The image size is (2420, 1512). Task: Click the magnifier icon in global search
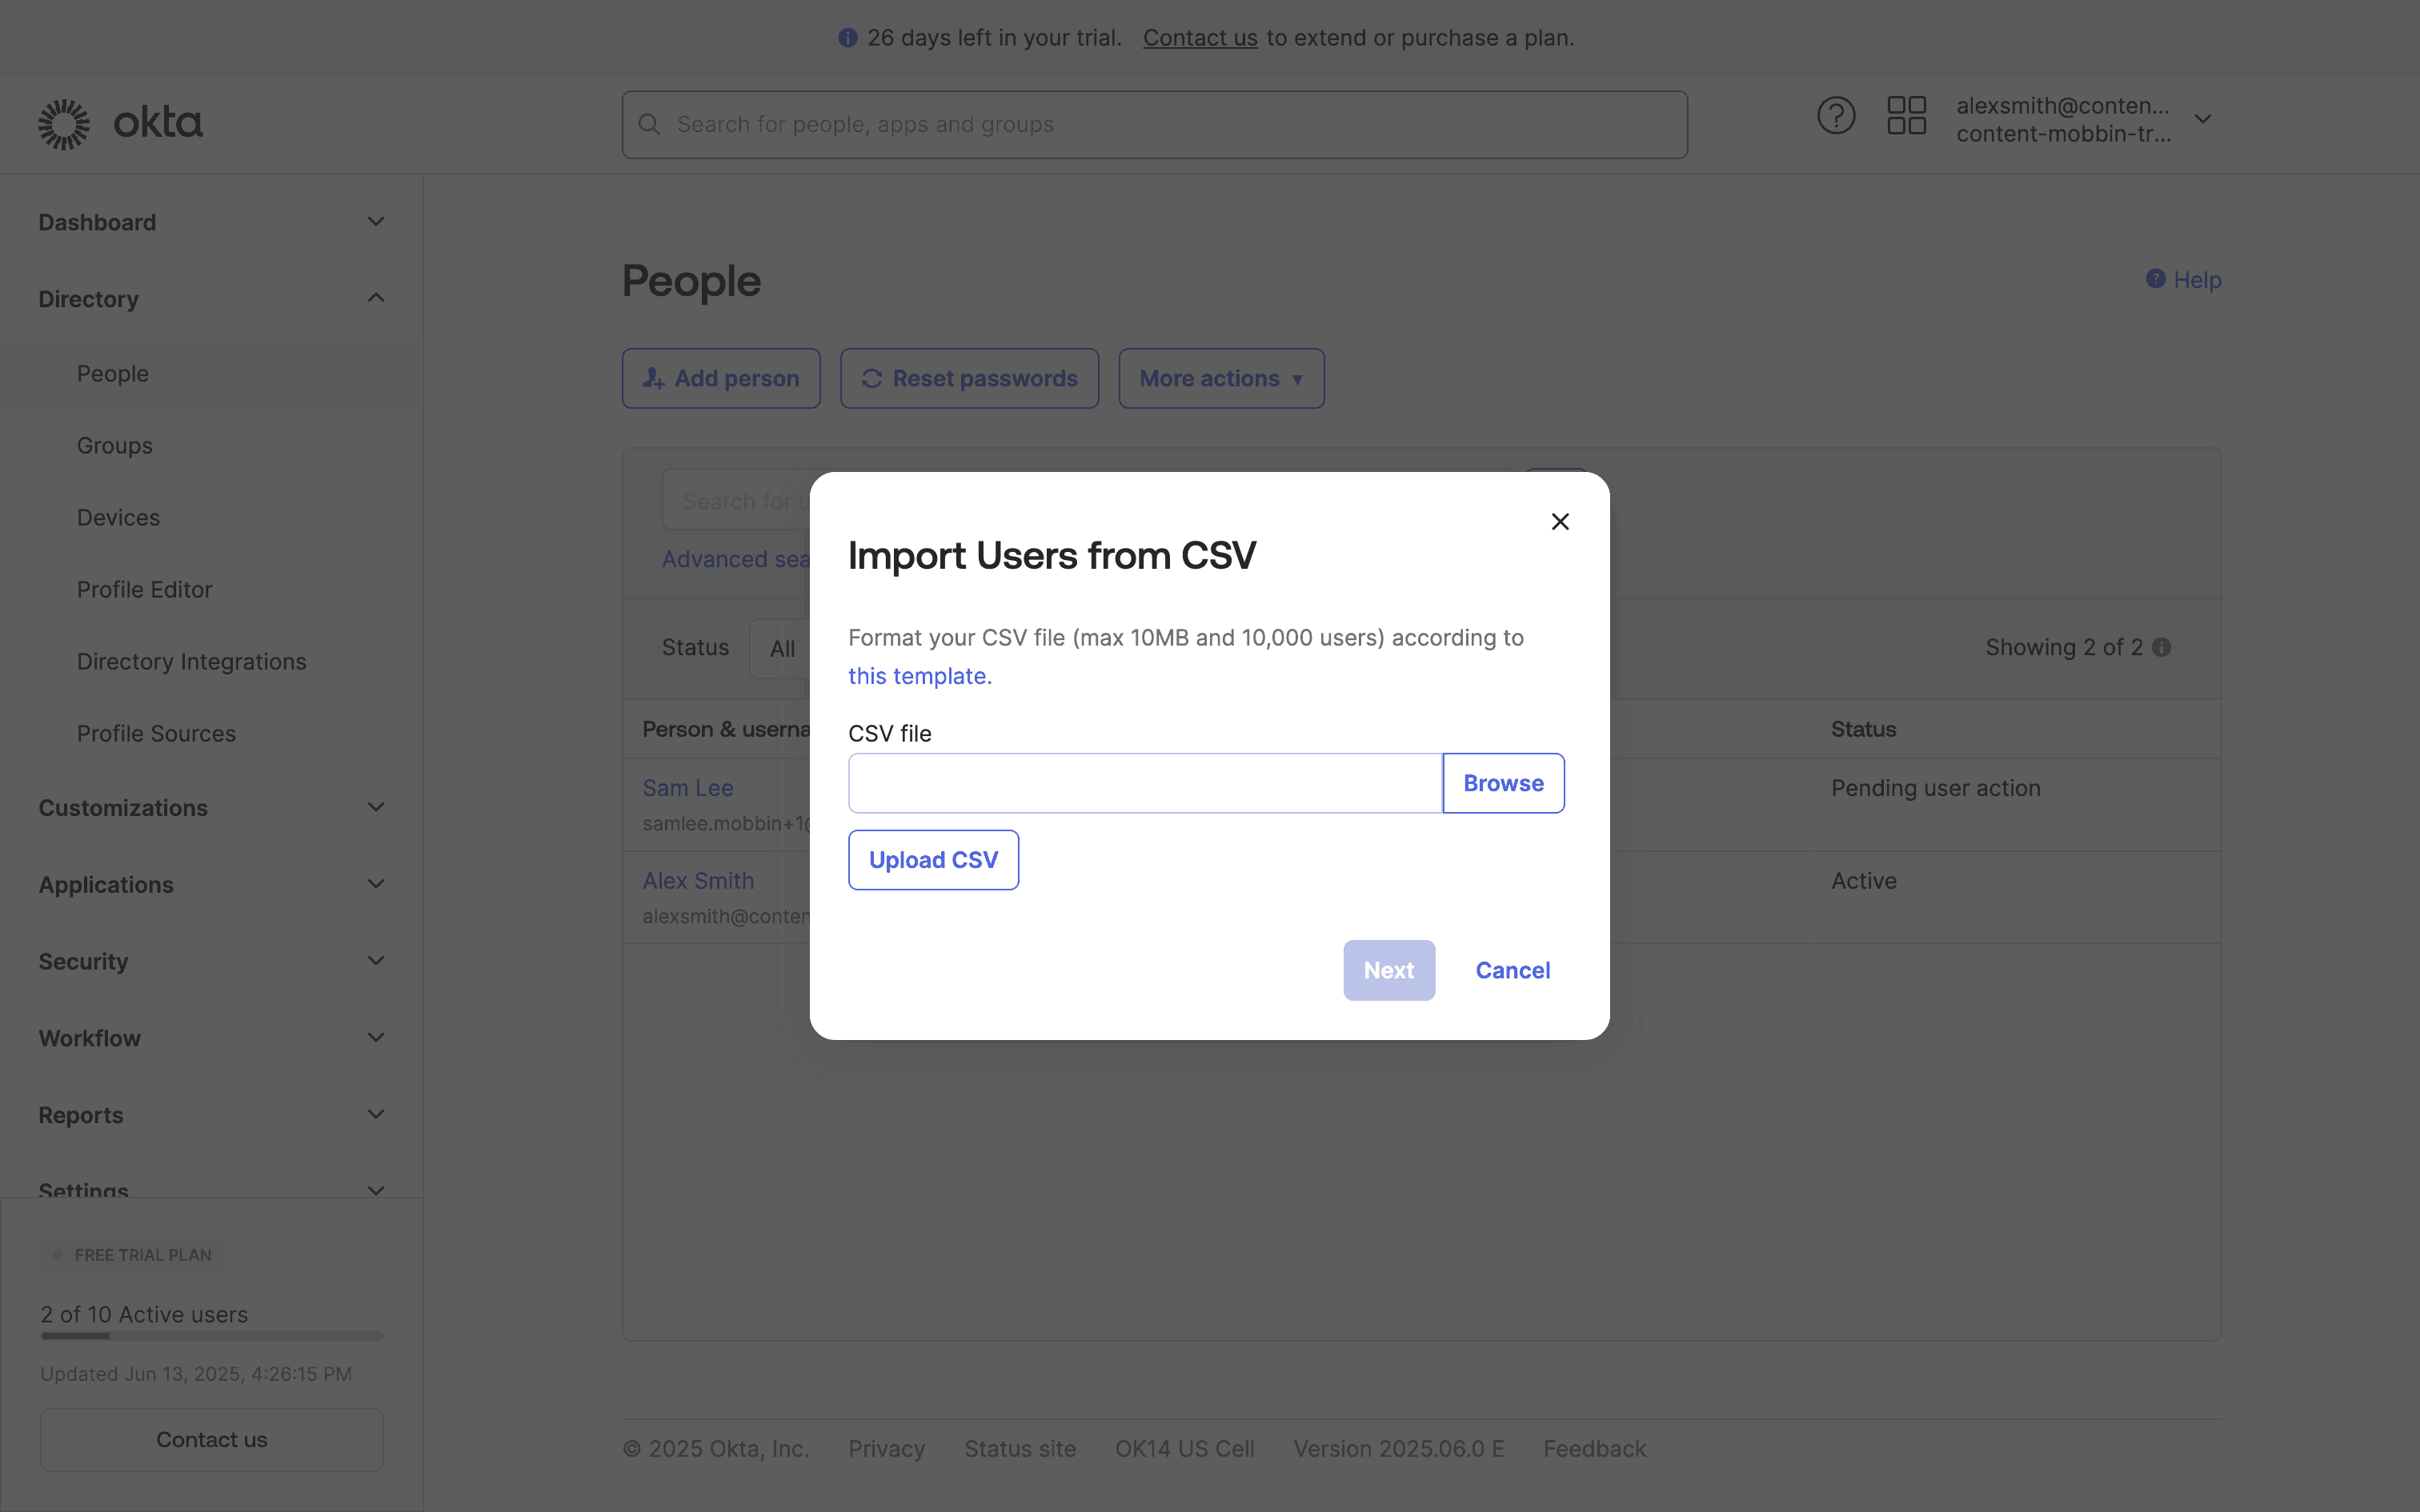650,125
